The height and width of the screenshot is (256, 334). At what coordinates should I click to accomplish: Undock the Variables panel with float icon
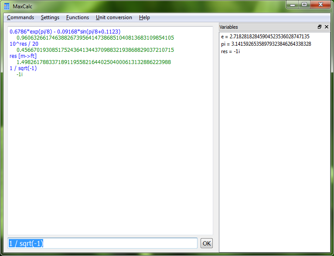click(x=320, y=27)
